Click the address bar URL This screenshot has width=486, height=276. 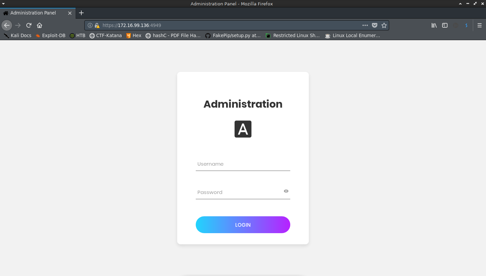[132, 25]
